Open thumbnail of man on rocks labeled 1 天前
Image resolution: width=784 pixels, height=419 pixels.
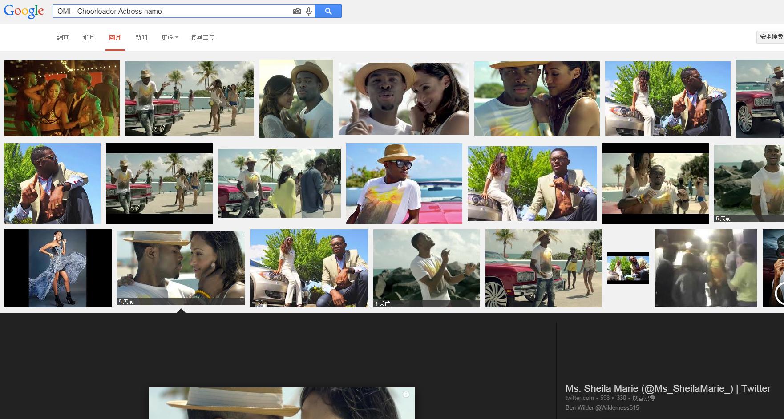pos(426,268)
